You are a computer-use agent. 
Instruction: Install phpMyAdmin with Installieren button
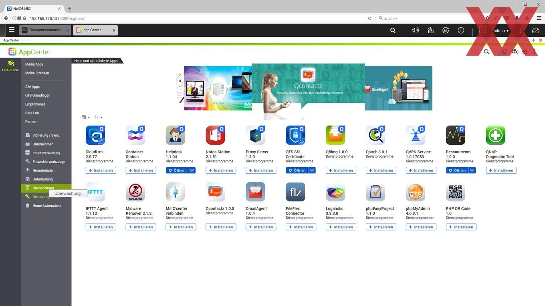click(421, 227)
